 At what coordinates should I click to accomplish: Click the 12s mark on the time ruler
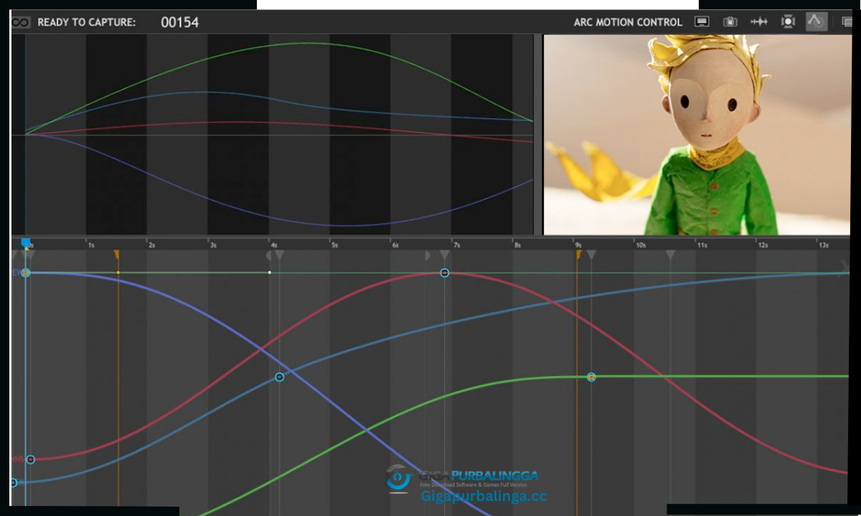pyautogui.click(x=763, y=245)
